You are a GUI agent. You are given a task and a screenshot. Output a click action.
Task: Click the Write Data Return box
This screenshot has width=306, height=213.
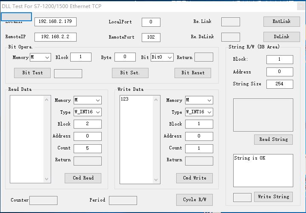coord(199,161)
